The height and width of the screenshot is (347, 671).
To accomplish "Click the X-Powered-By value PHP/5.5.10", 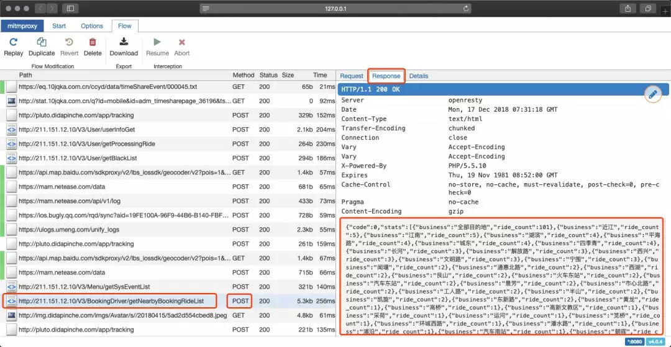I will pos(467,166).
